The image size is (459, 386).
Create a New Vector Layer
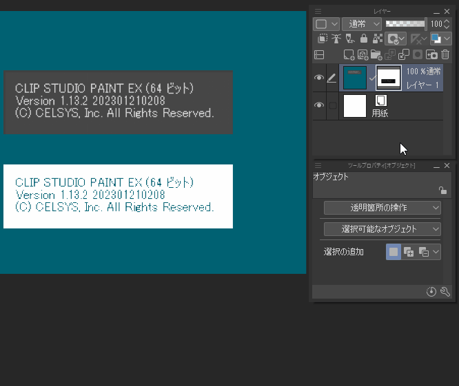click(x=363, y=54)
